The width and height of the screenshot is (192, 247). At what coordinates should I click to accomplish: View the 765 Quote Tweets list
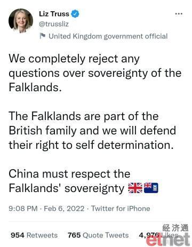coord(98,235)
